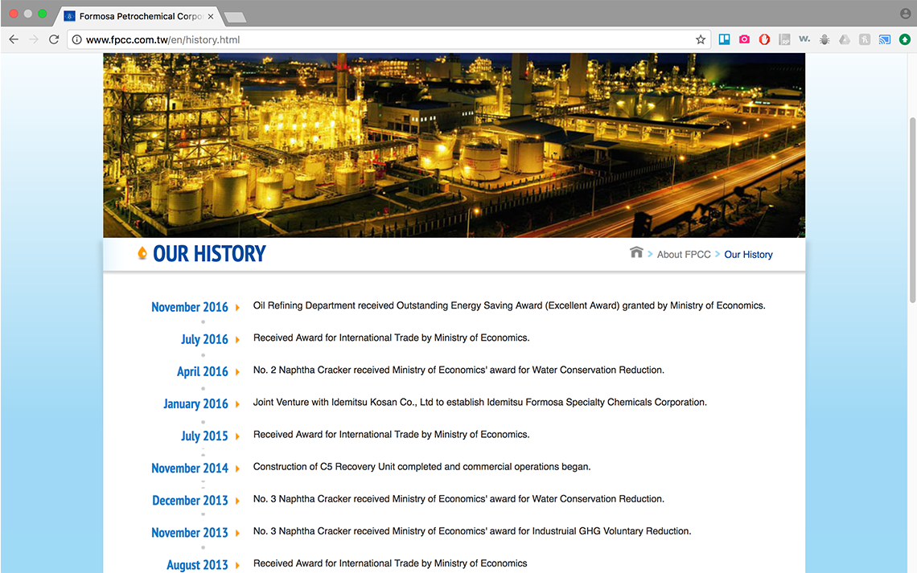Click the browser forward arrow
Image resolution: width=917 pixels, height=573 pixels.
tap(34, 39)
